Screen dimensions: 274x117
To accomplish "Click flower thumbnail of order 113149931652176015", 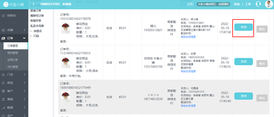I will point(66,63).
